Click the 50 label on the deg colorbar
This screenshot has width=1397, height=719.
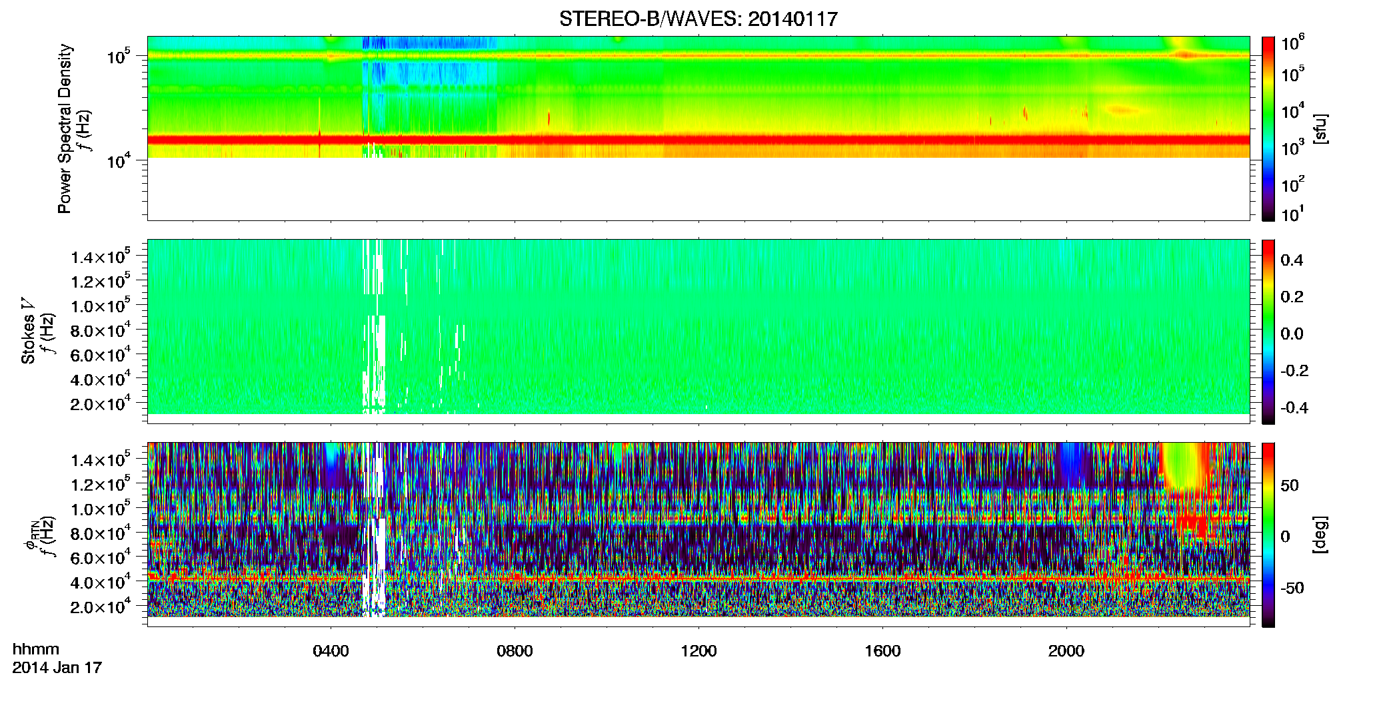tap(1290, 485)
